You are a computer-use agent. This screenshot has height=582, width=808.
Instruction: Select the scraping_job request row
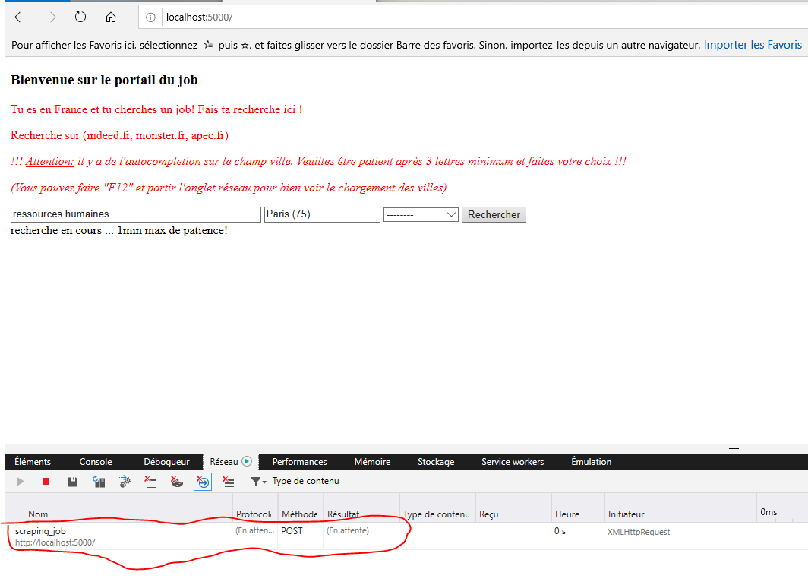(406, 536)
